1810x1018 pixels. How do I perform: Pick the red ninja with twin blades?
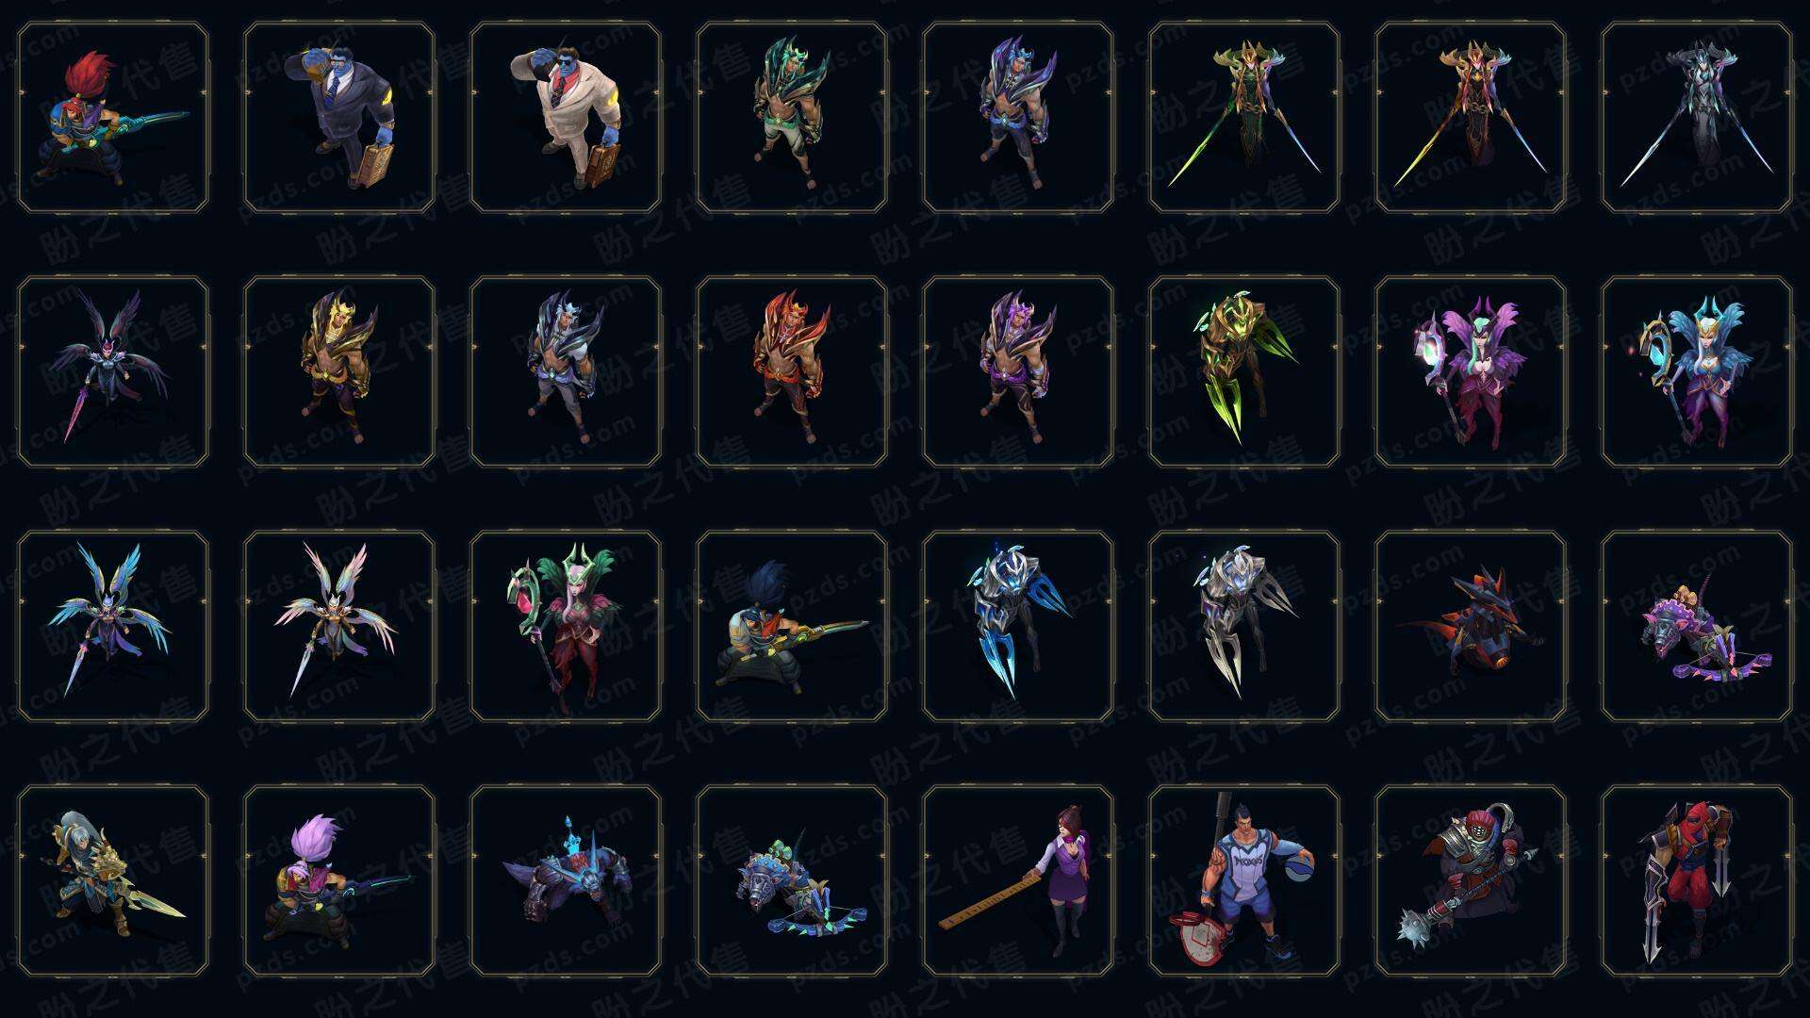(x=1697, y=880)
